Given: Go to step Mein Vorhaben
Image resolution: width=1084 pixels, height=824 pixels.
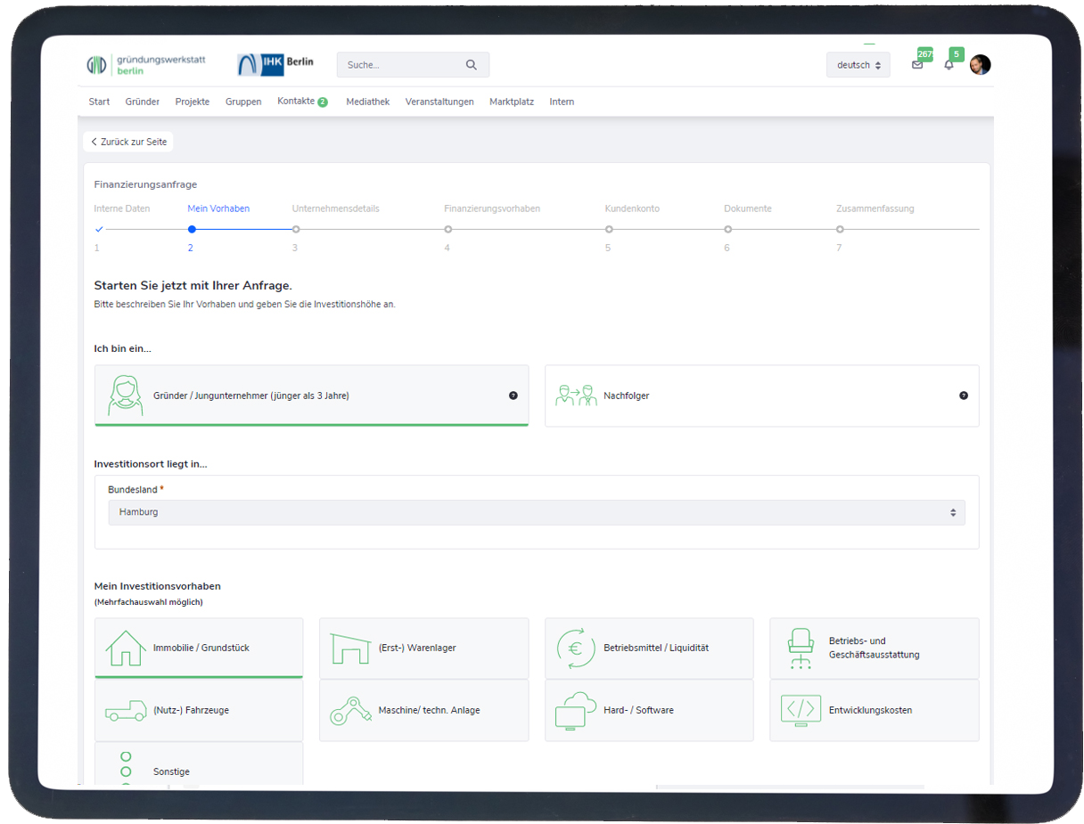Looking at the screenshot, I should (x=218, y=208).
